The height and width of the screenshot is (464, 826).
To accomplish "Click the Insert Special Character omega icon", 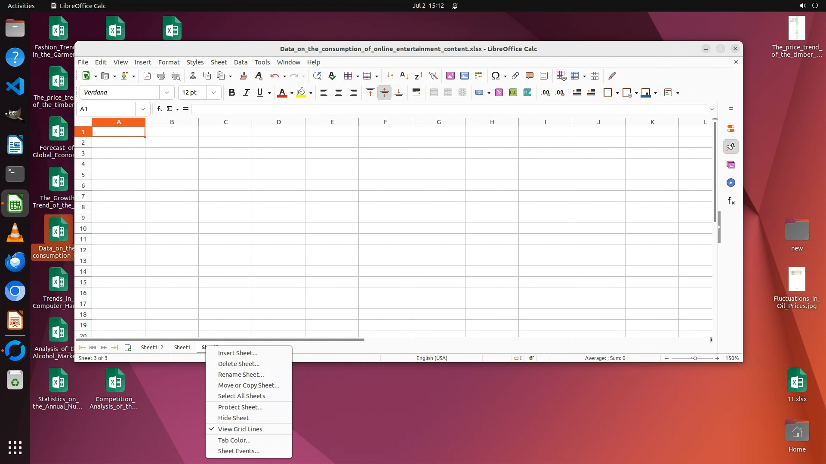I will [495, 76].
